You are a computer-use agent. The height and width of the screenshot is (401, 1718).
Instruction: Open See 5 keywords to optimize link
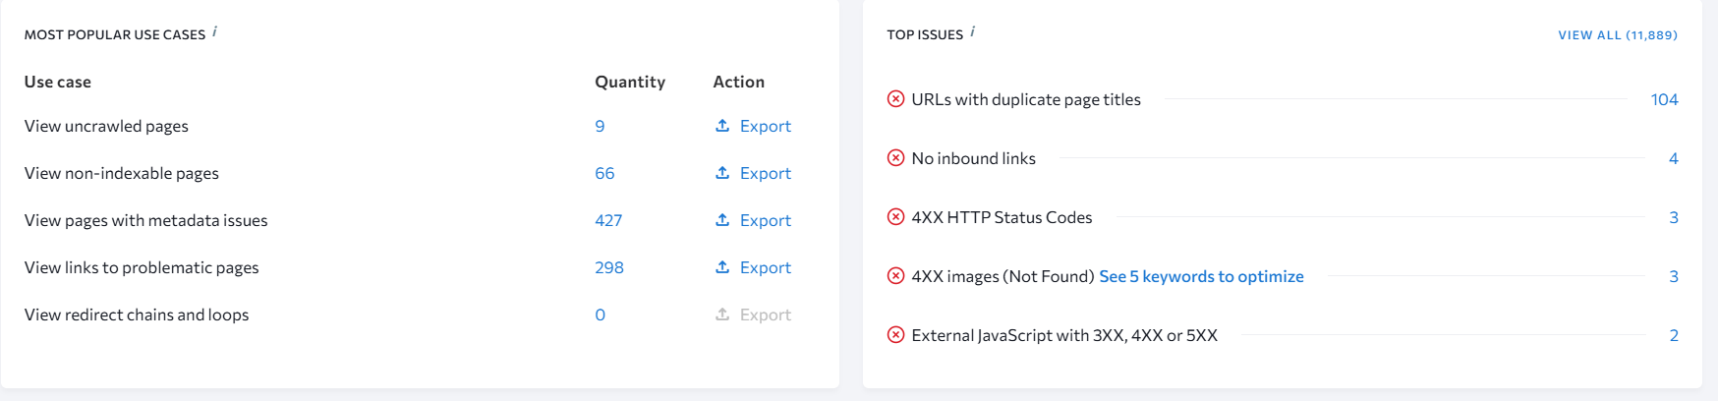click(x=1201, y=276)
